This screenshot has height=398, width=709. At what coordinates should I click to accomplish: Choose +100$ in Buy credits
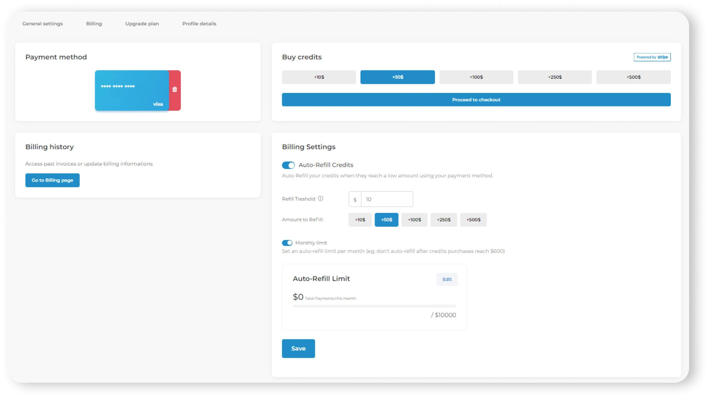point(476,77)
